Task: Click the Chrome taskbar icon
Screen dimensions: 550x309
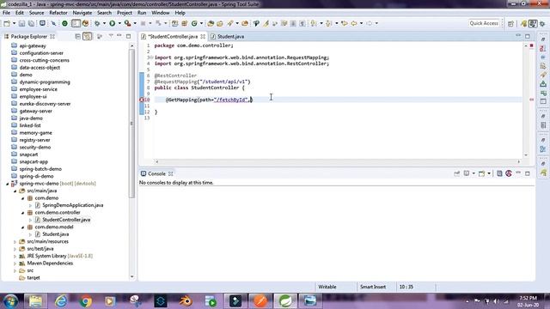Action: 85,300
